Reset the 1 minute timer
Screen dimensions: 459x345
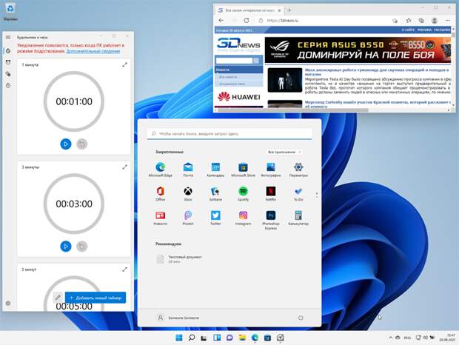tap(82, 144)
